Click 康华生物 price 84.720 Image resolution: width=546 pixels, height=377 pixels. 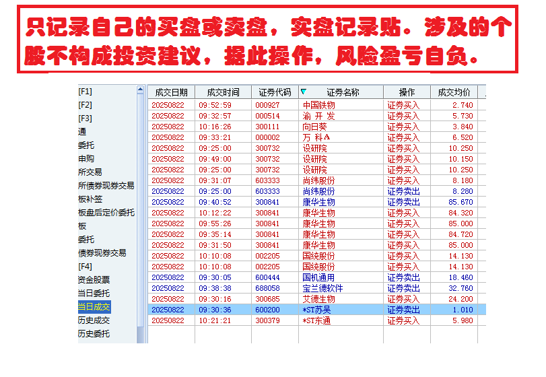pos(460,235)
